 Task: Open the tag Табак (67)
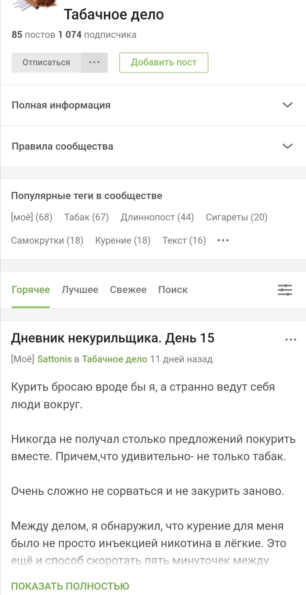tap(86, 217)
